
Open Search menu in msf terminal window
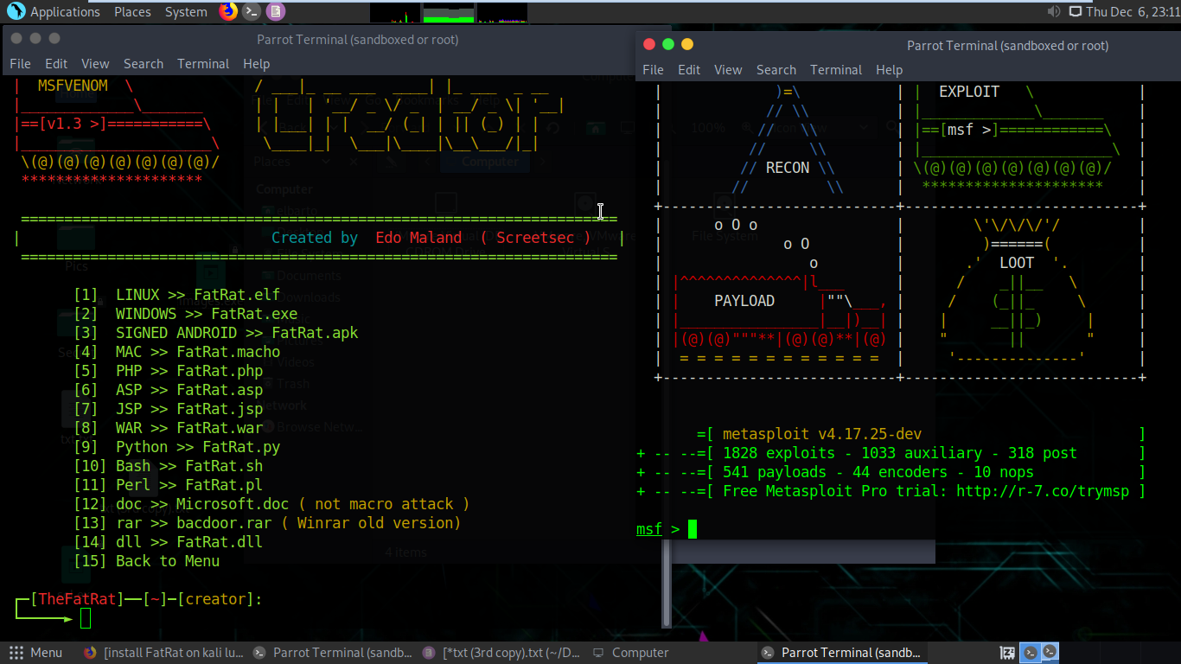pyautogui.click(x=776, y=70)
